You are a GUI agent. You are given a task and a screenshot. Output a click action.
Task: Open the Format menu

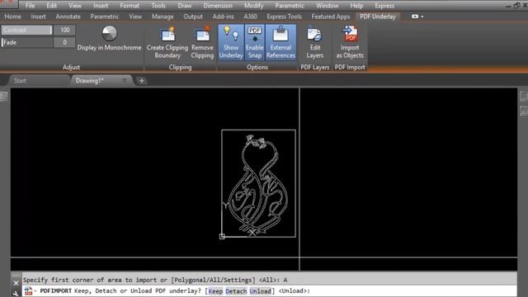(130, 6)
